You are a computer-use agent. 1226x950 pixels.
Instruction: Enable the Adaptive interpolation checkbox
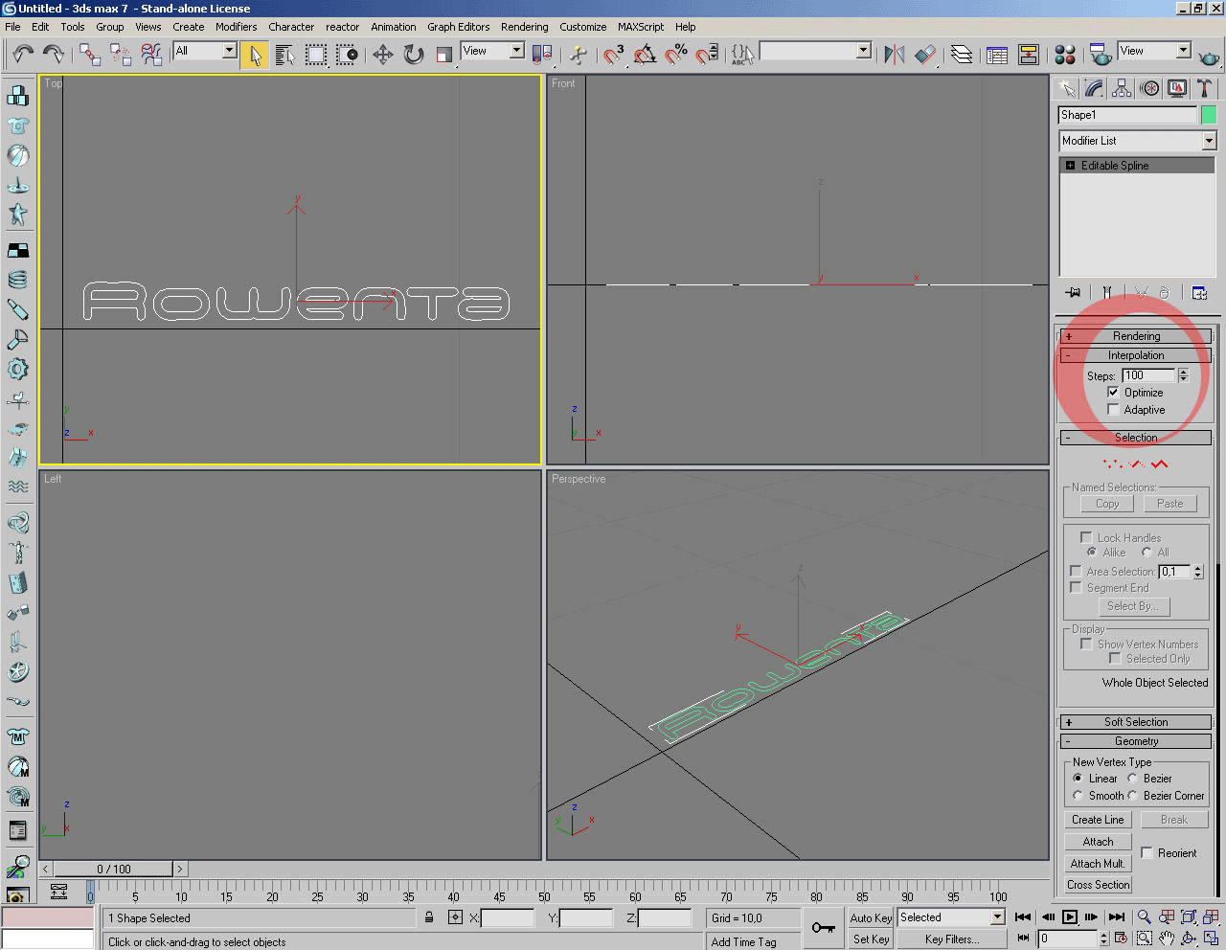1113,410
